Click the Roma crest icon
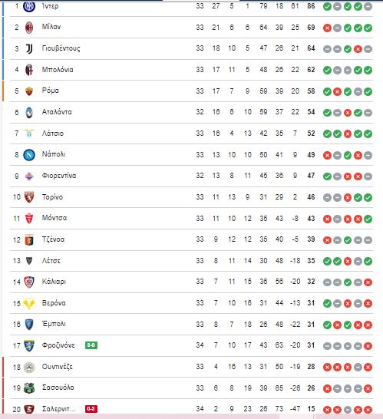The image size is (383, 419). point(29,91)
